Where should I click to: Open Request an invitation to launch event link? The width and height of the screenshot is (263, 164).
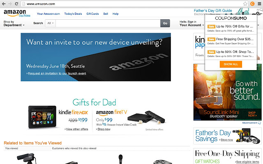pos(57,73)
